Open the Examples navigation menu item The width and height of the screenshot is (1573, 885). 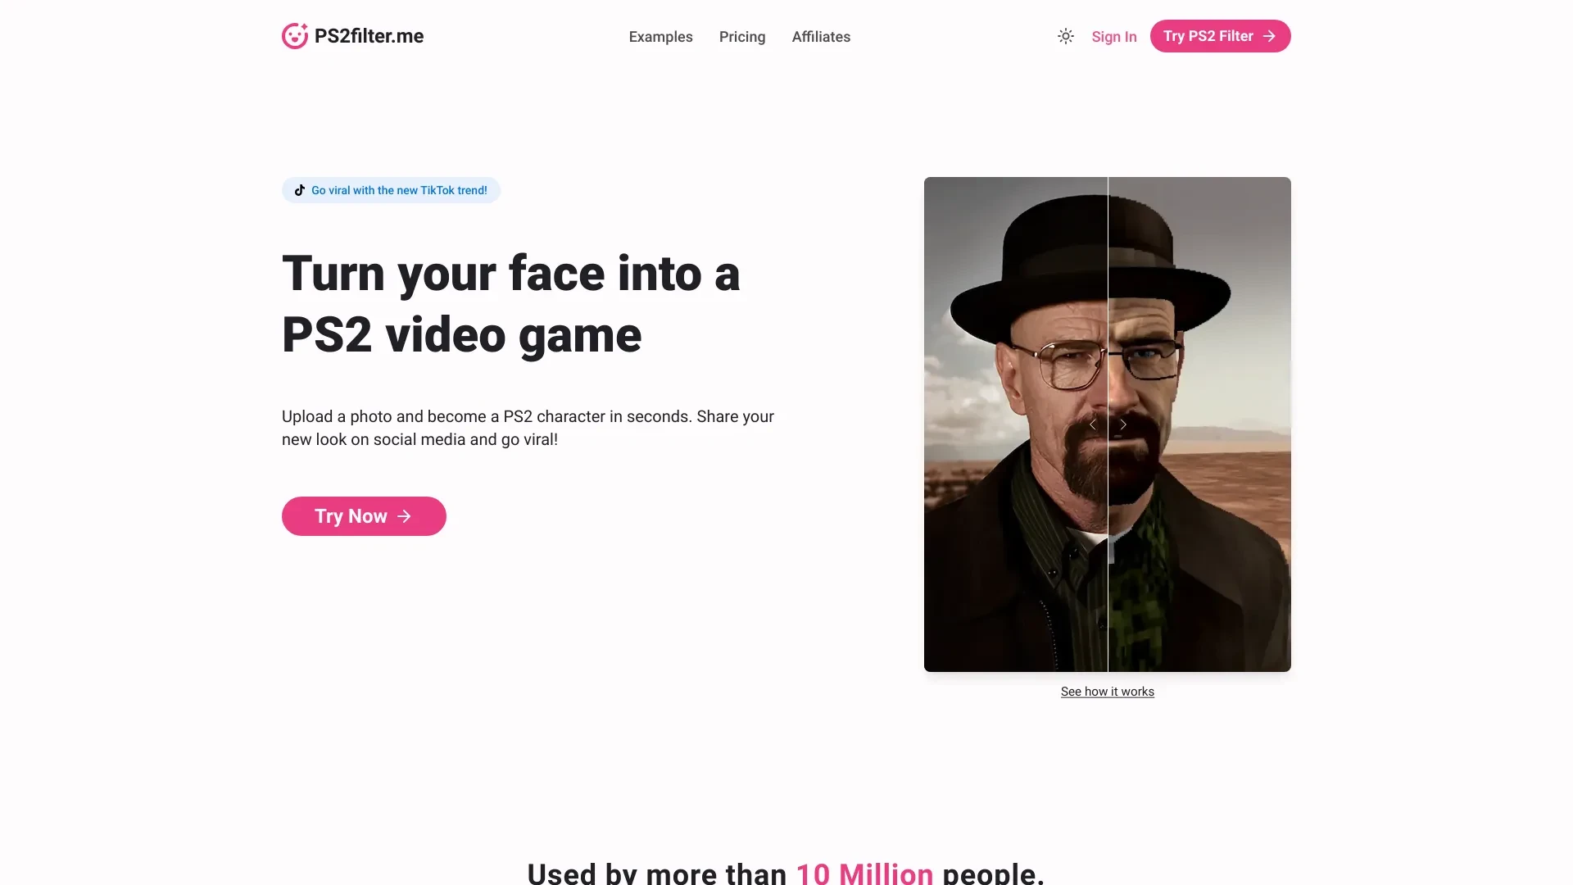660,37
